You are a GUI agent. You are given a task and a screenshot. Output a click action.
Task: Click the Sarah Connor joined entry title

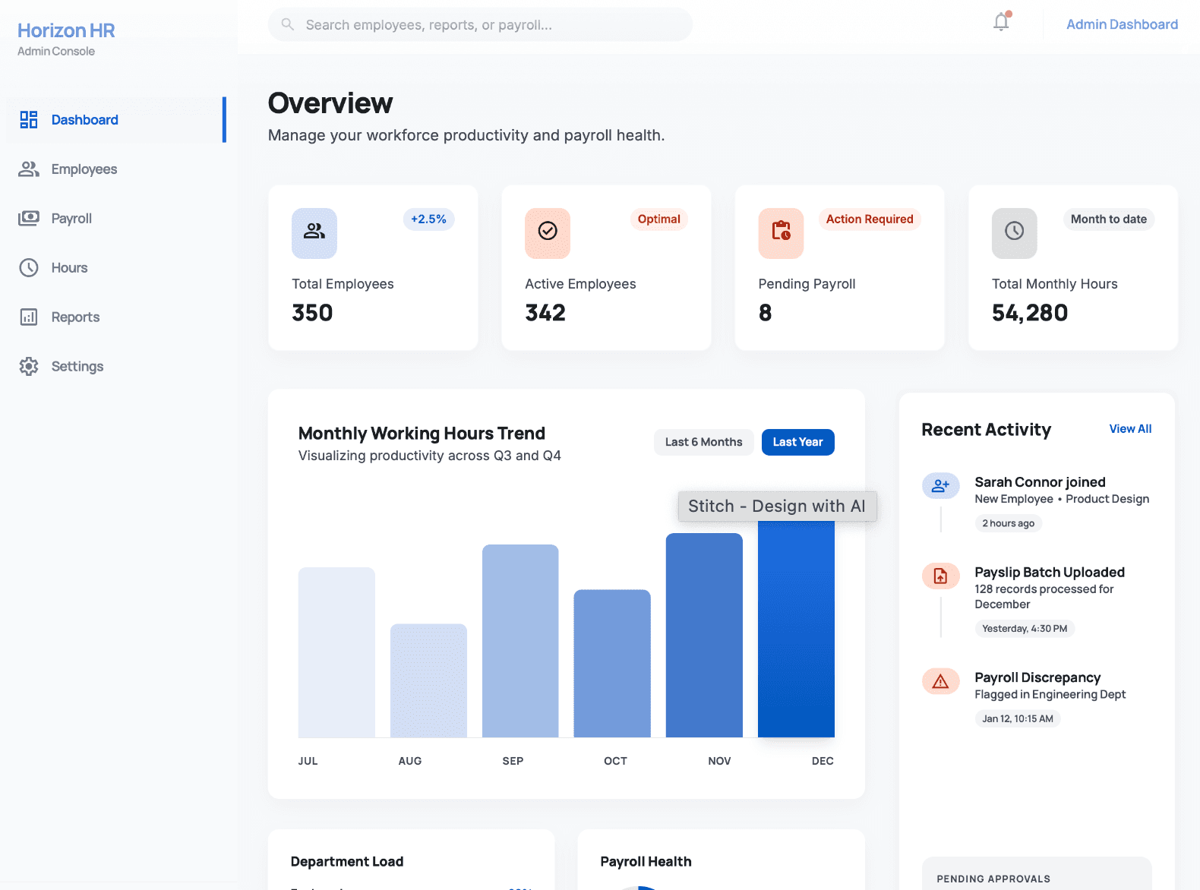pyautogui.click(x=1040, y=482)
